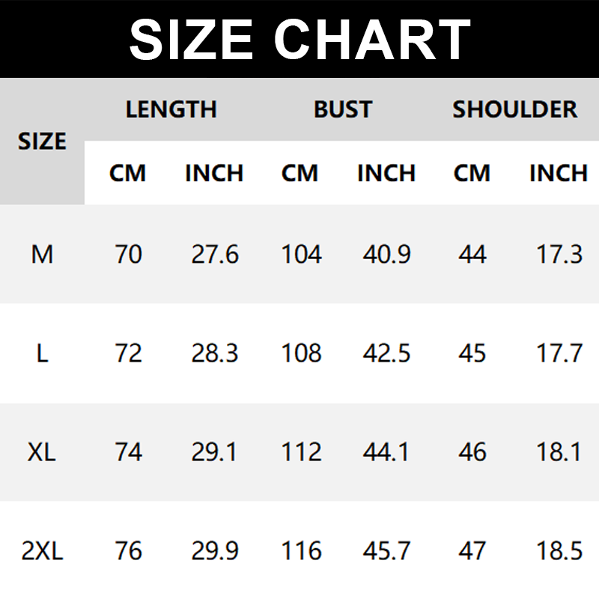Click the 74 length value for XL
The image size is (599, 599).
128,452
